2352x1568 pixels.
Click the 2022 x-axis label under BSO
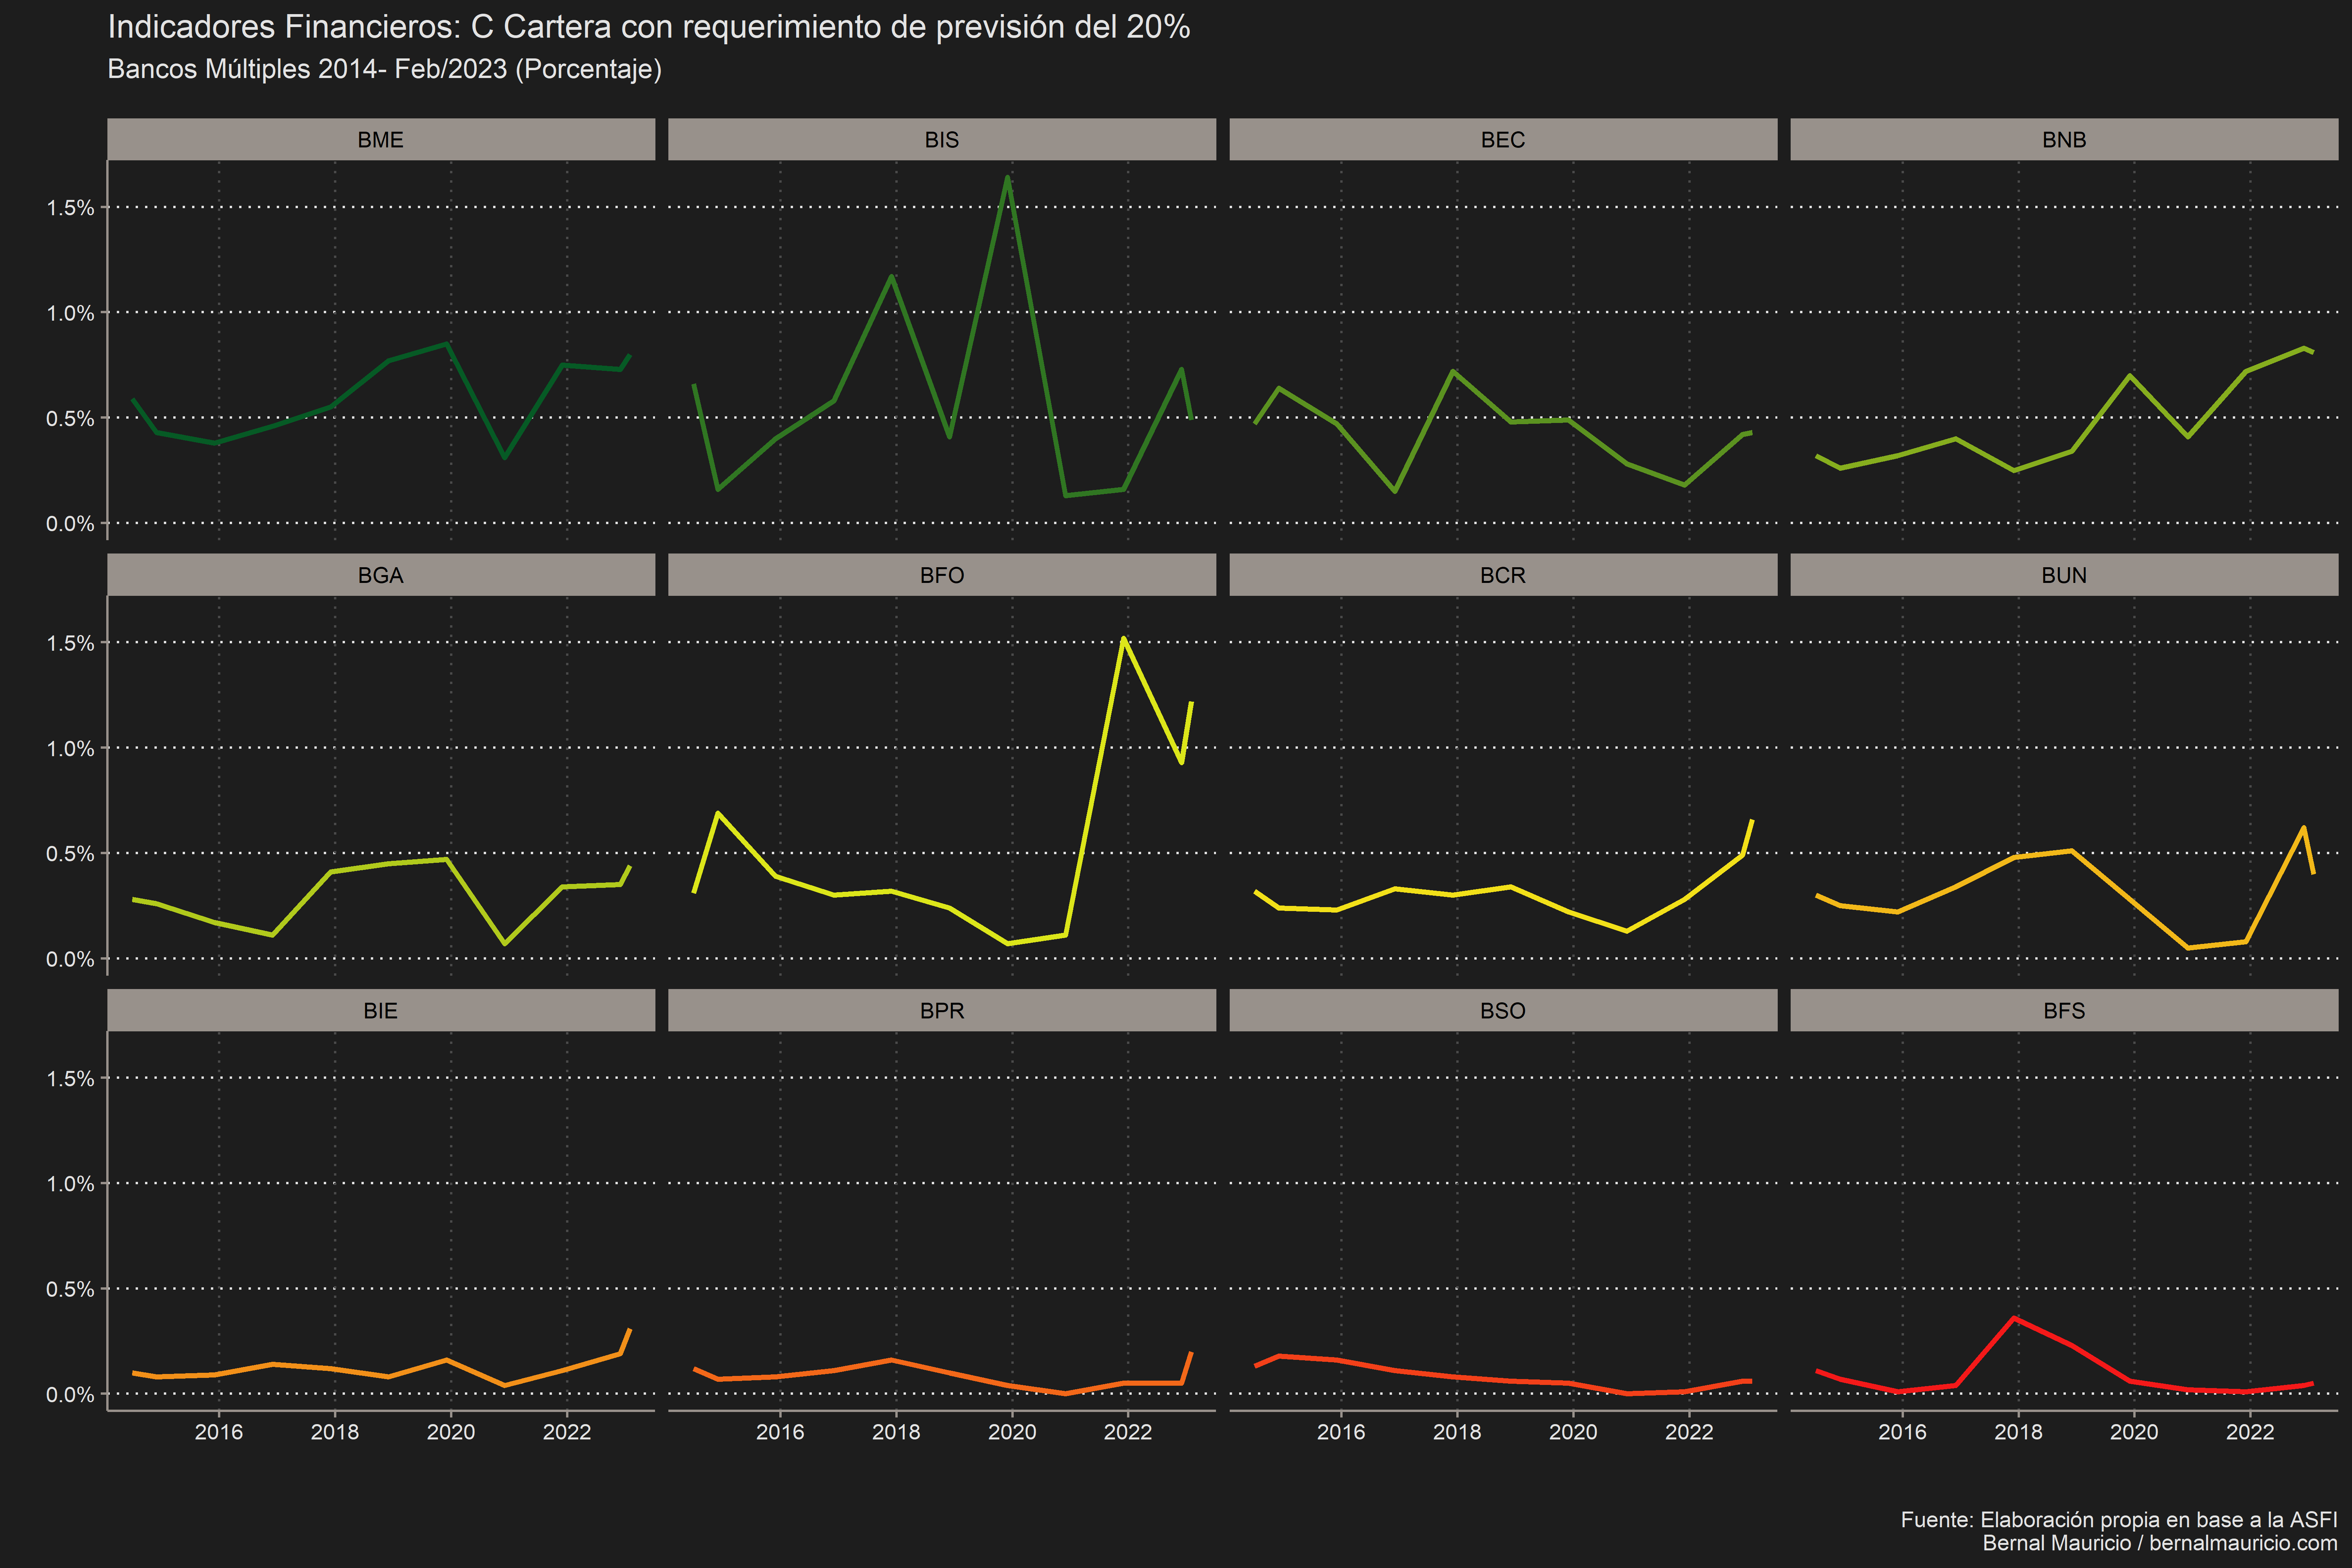tap(1689, 1432)
